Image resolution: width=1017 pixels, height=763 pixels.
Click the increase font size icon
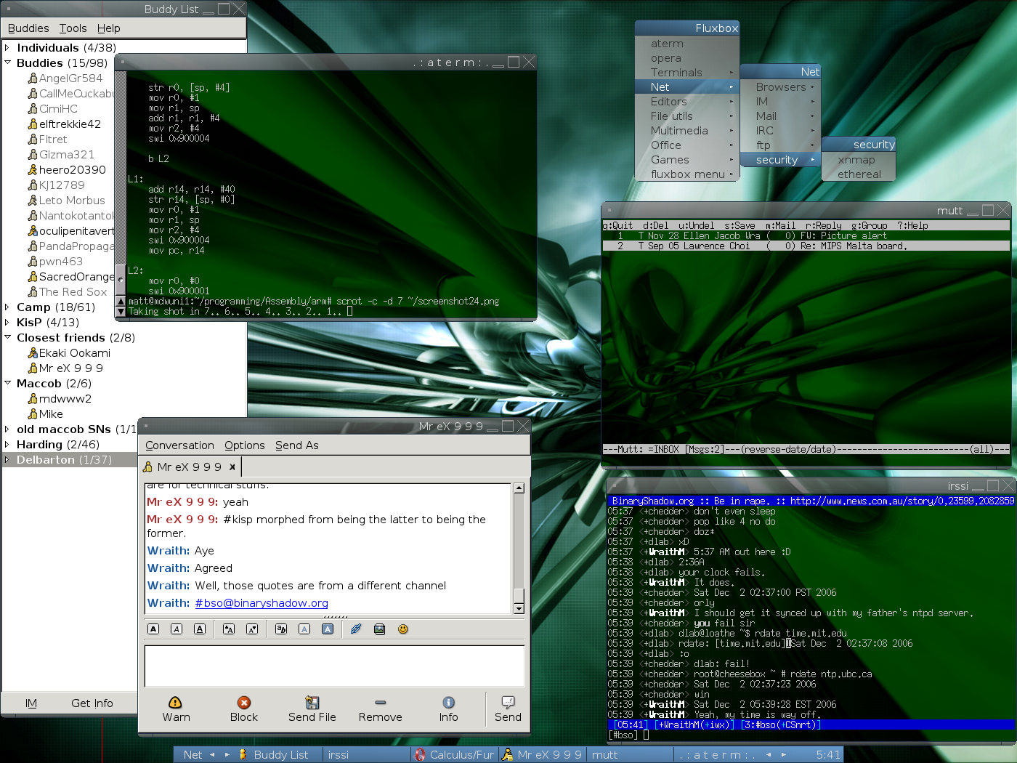pyautogui.click(x=229, y=629)
